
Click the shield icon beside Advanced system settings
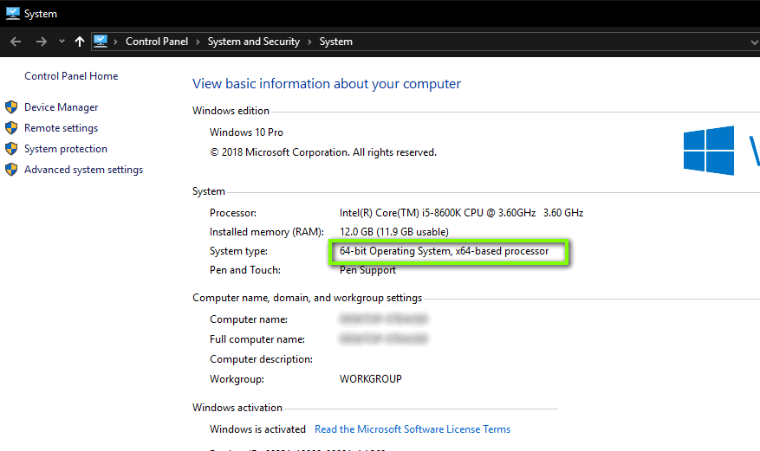point(11,170)
